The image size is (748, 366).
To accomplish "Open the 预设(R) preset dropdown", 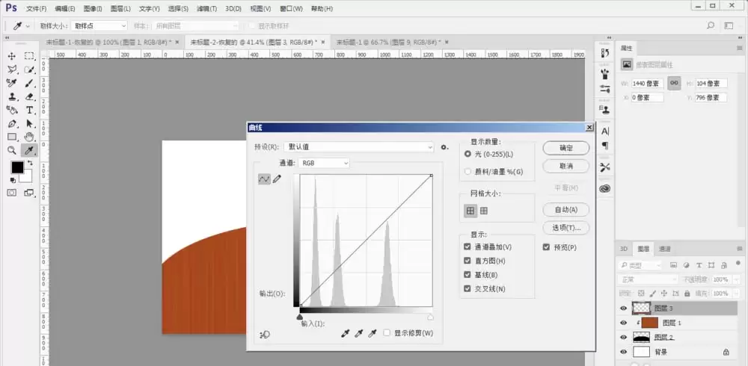I will pyautogui.click(x=359, y=147).
